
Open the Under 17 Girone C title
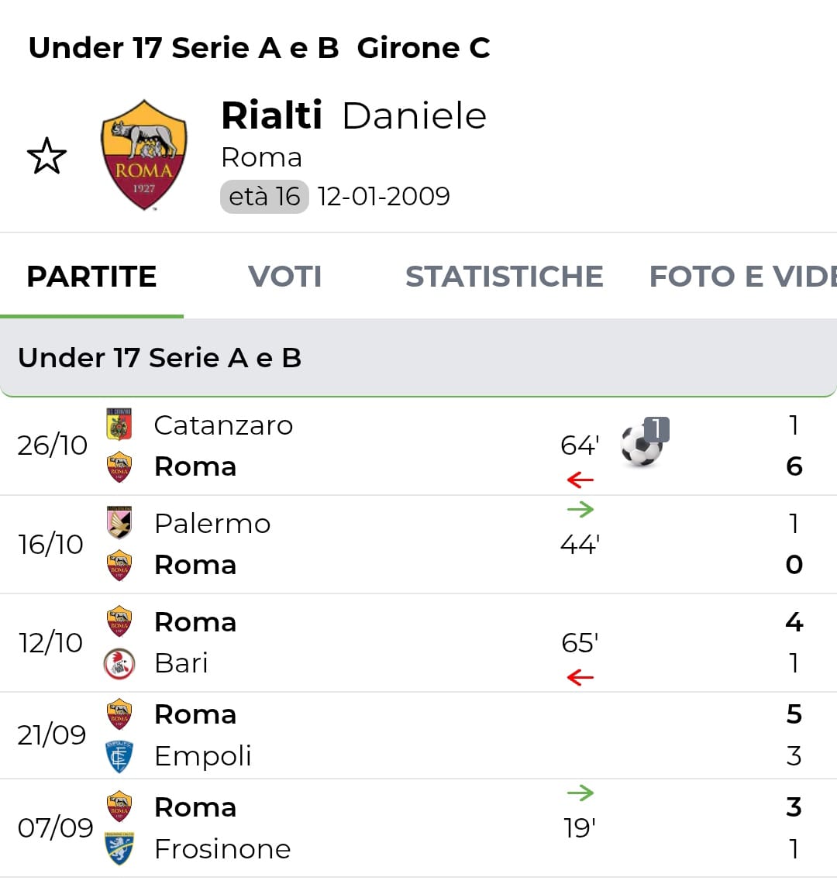click(x=259, y=48)
